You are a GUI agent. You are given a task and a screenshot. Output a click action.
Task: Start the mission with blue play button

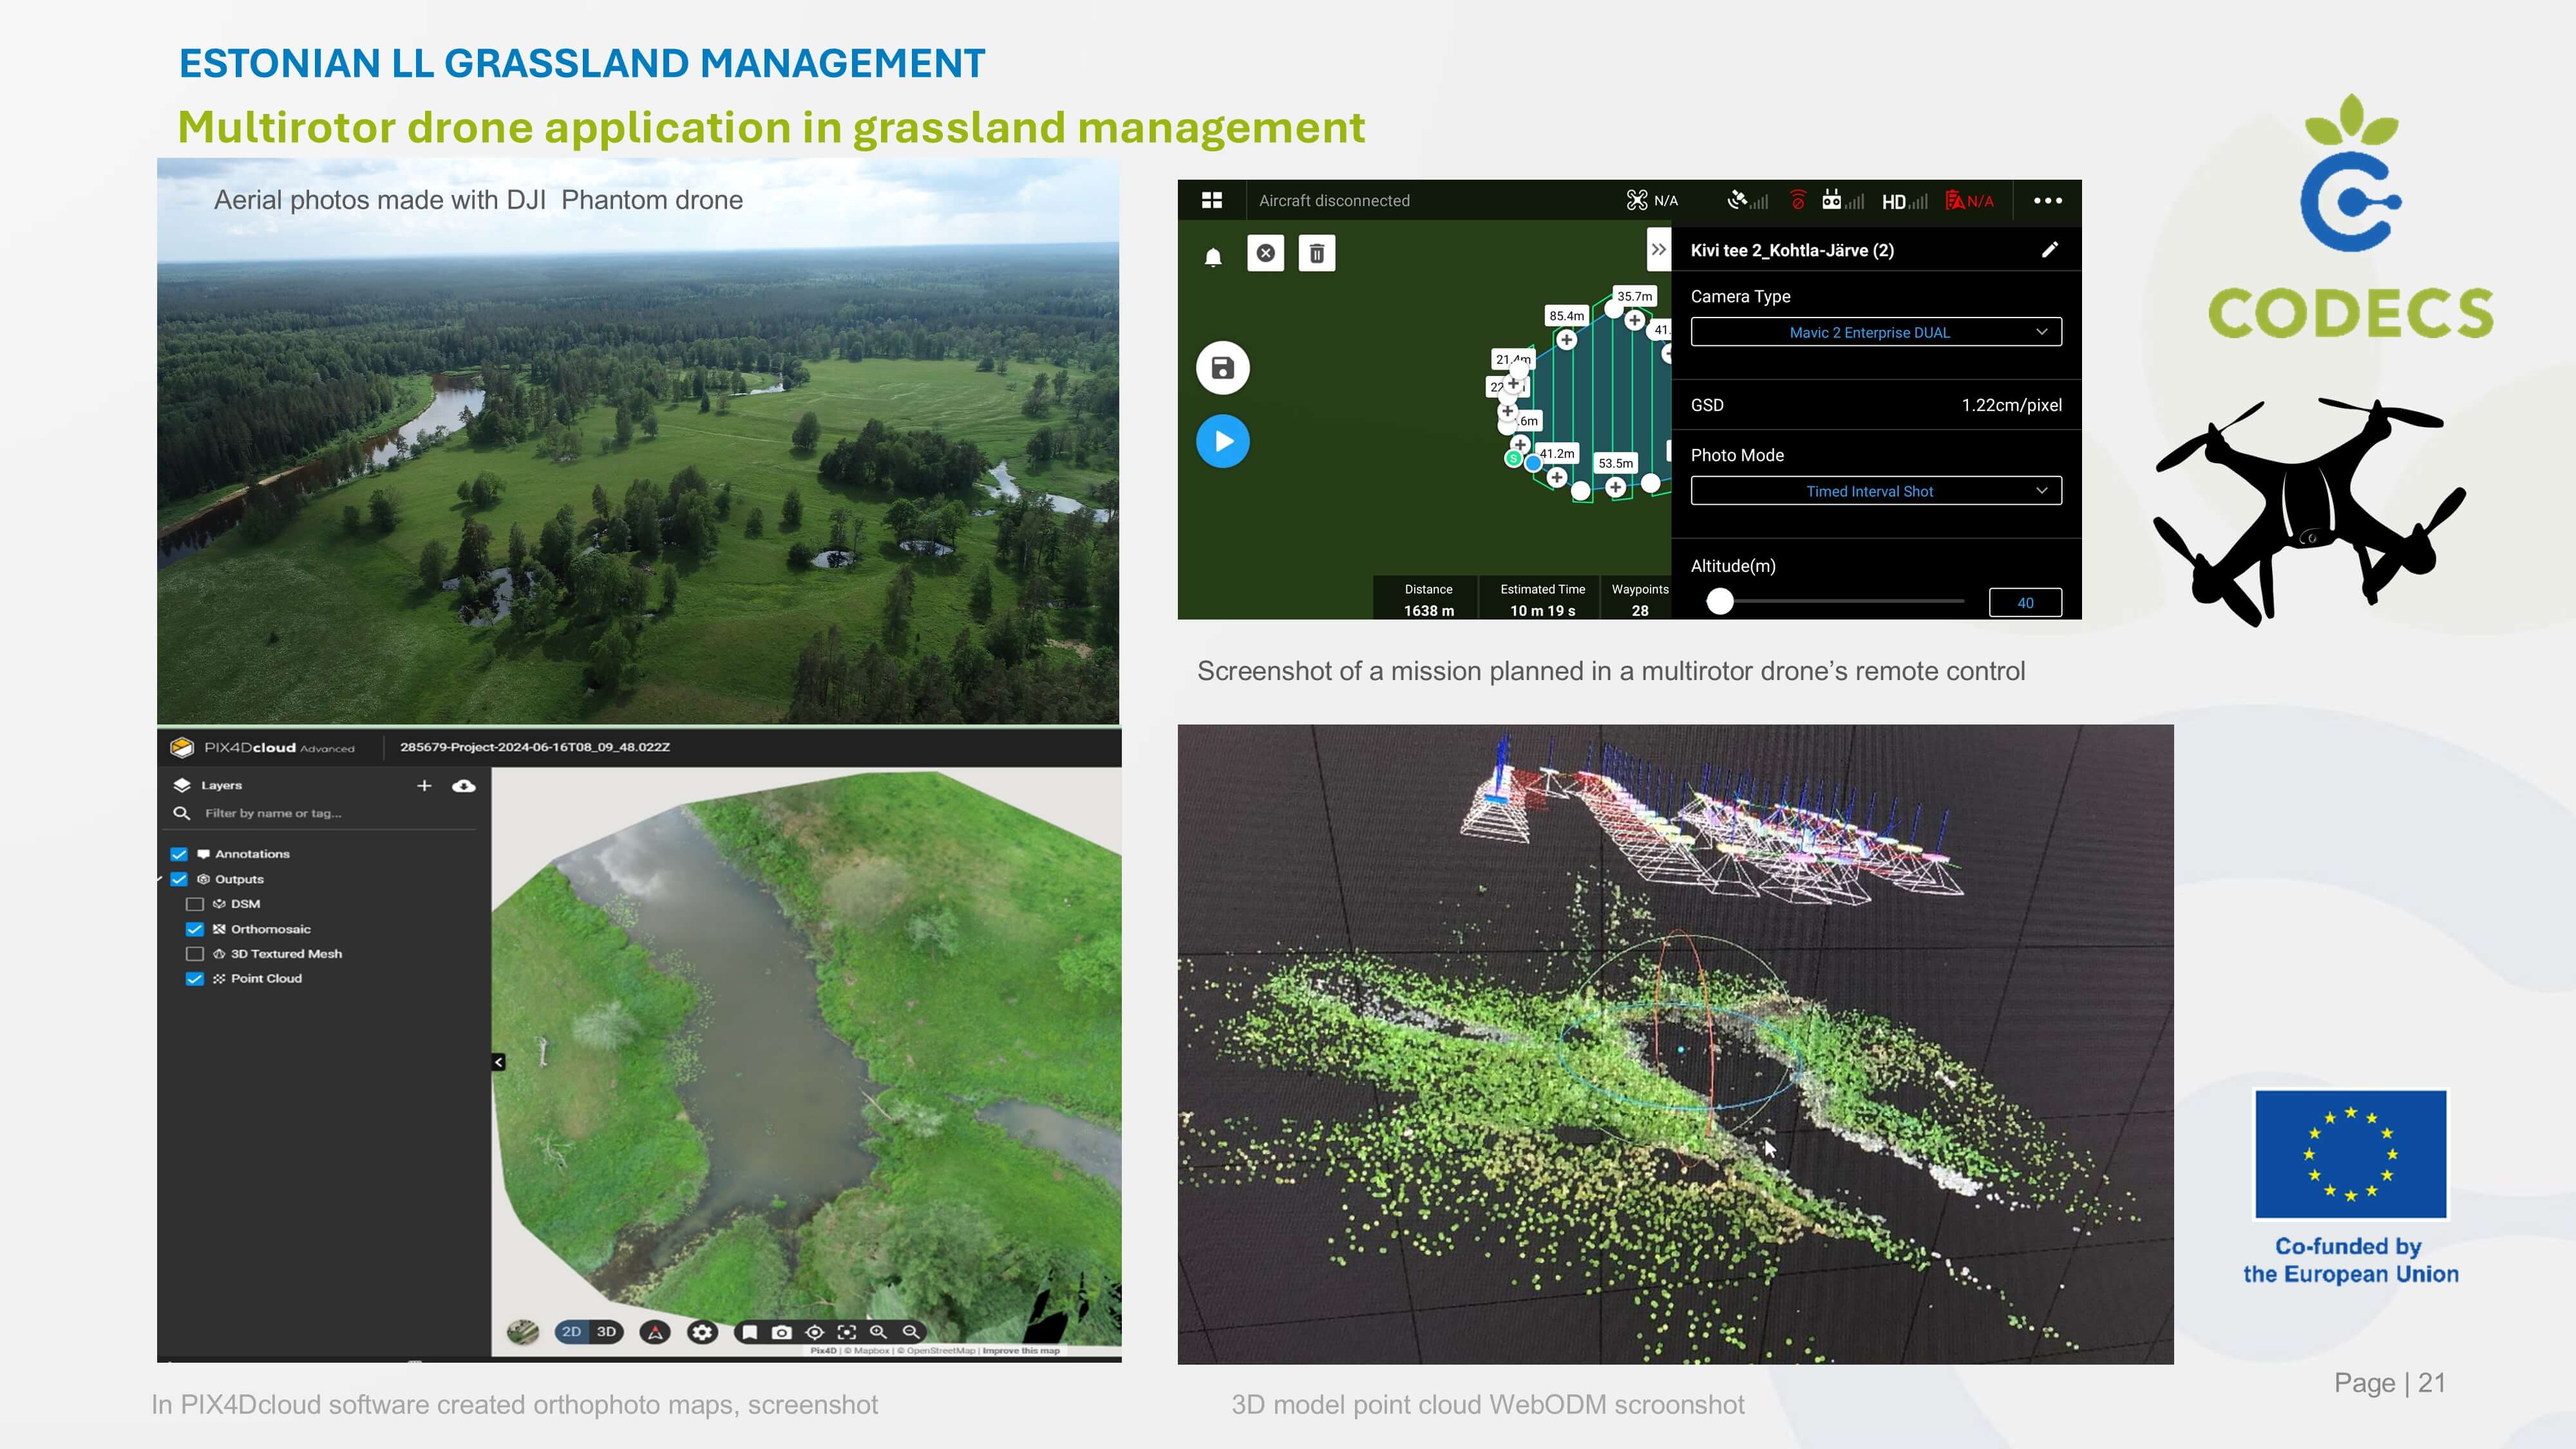click(1222, 441)
